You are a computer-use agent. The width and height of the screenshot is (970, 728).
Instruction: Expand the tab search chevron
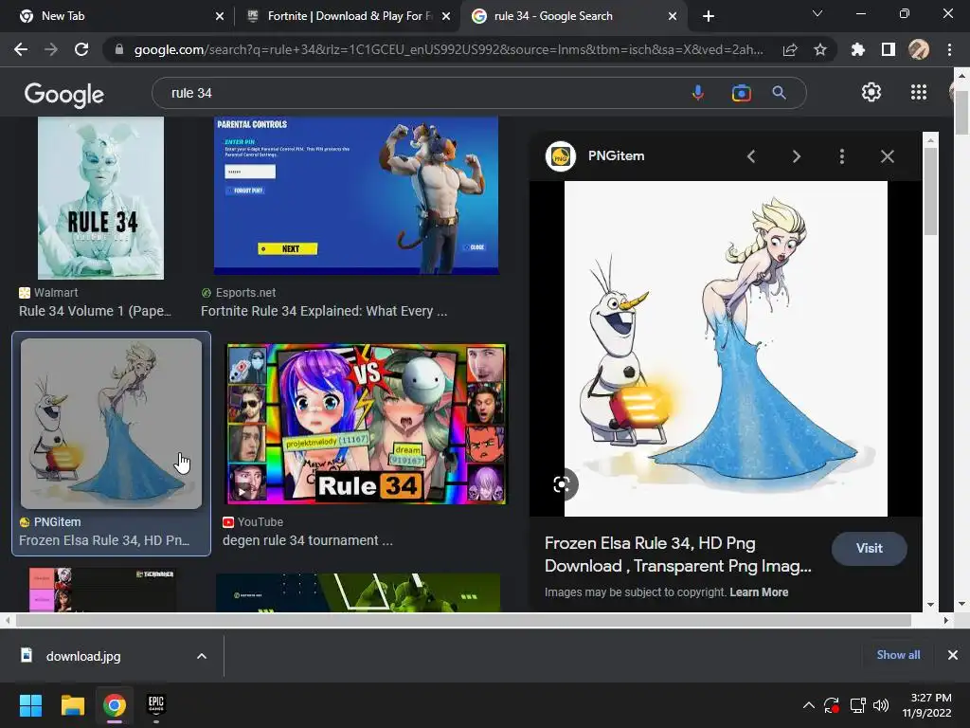click(x=817, y=13)
